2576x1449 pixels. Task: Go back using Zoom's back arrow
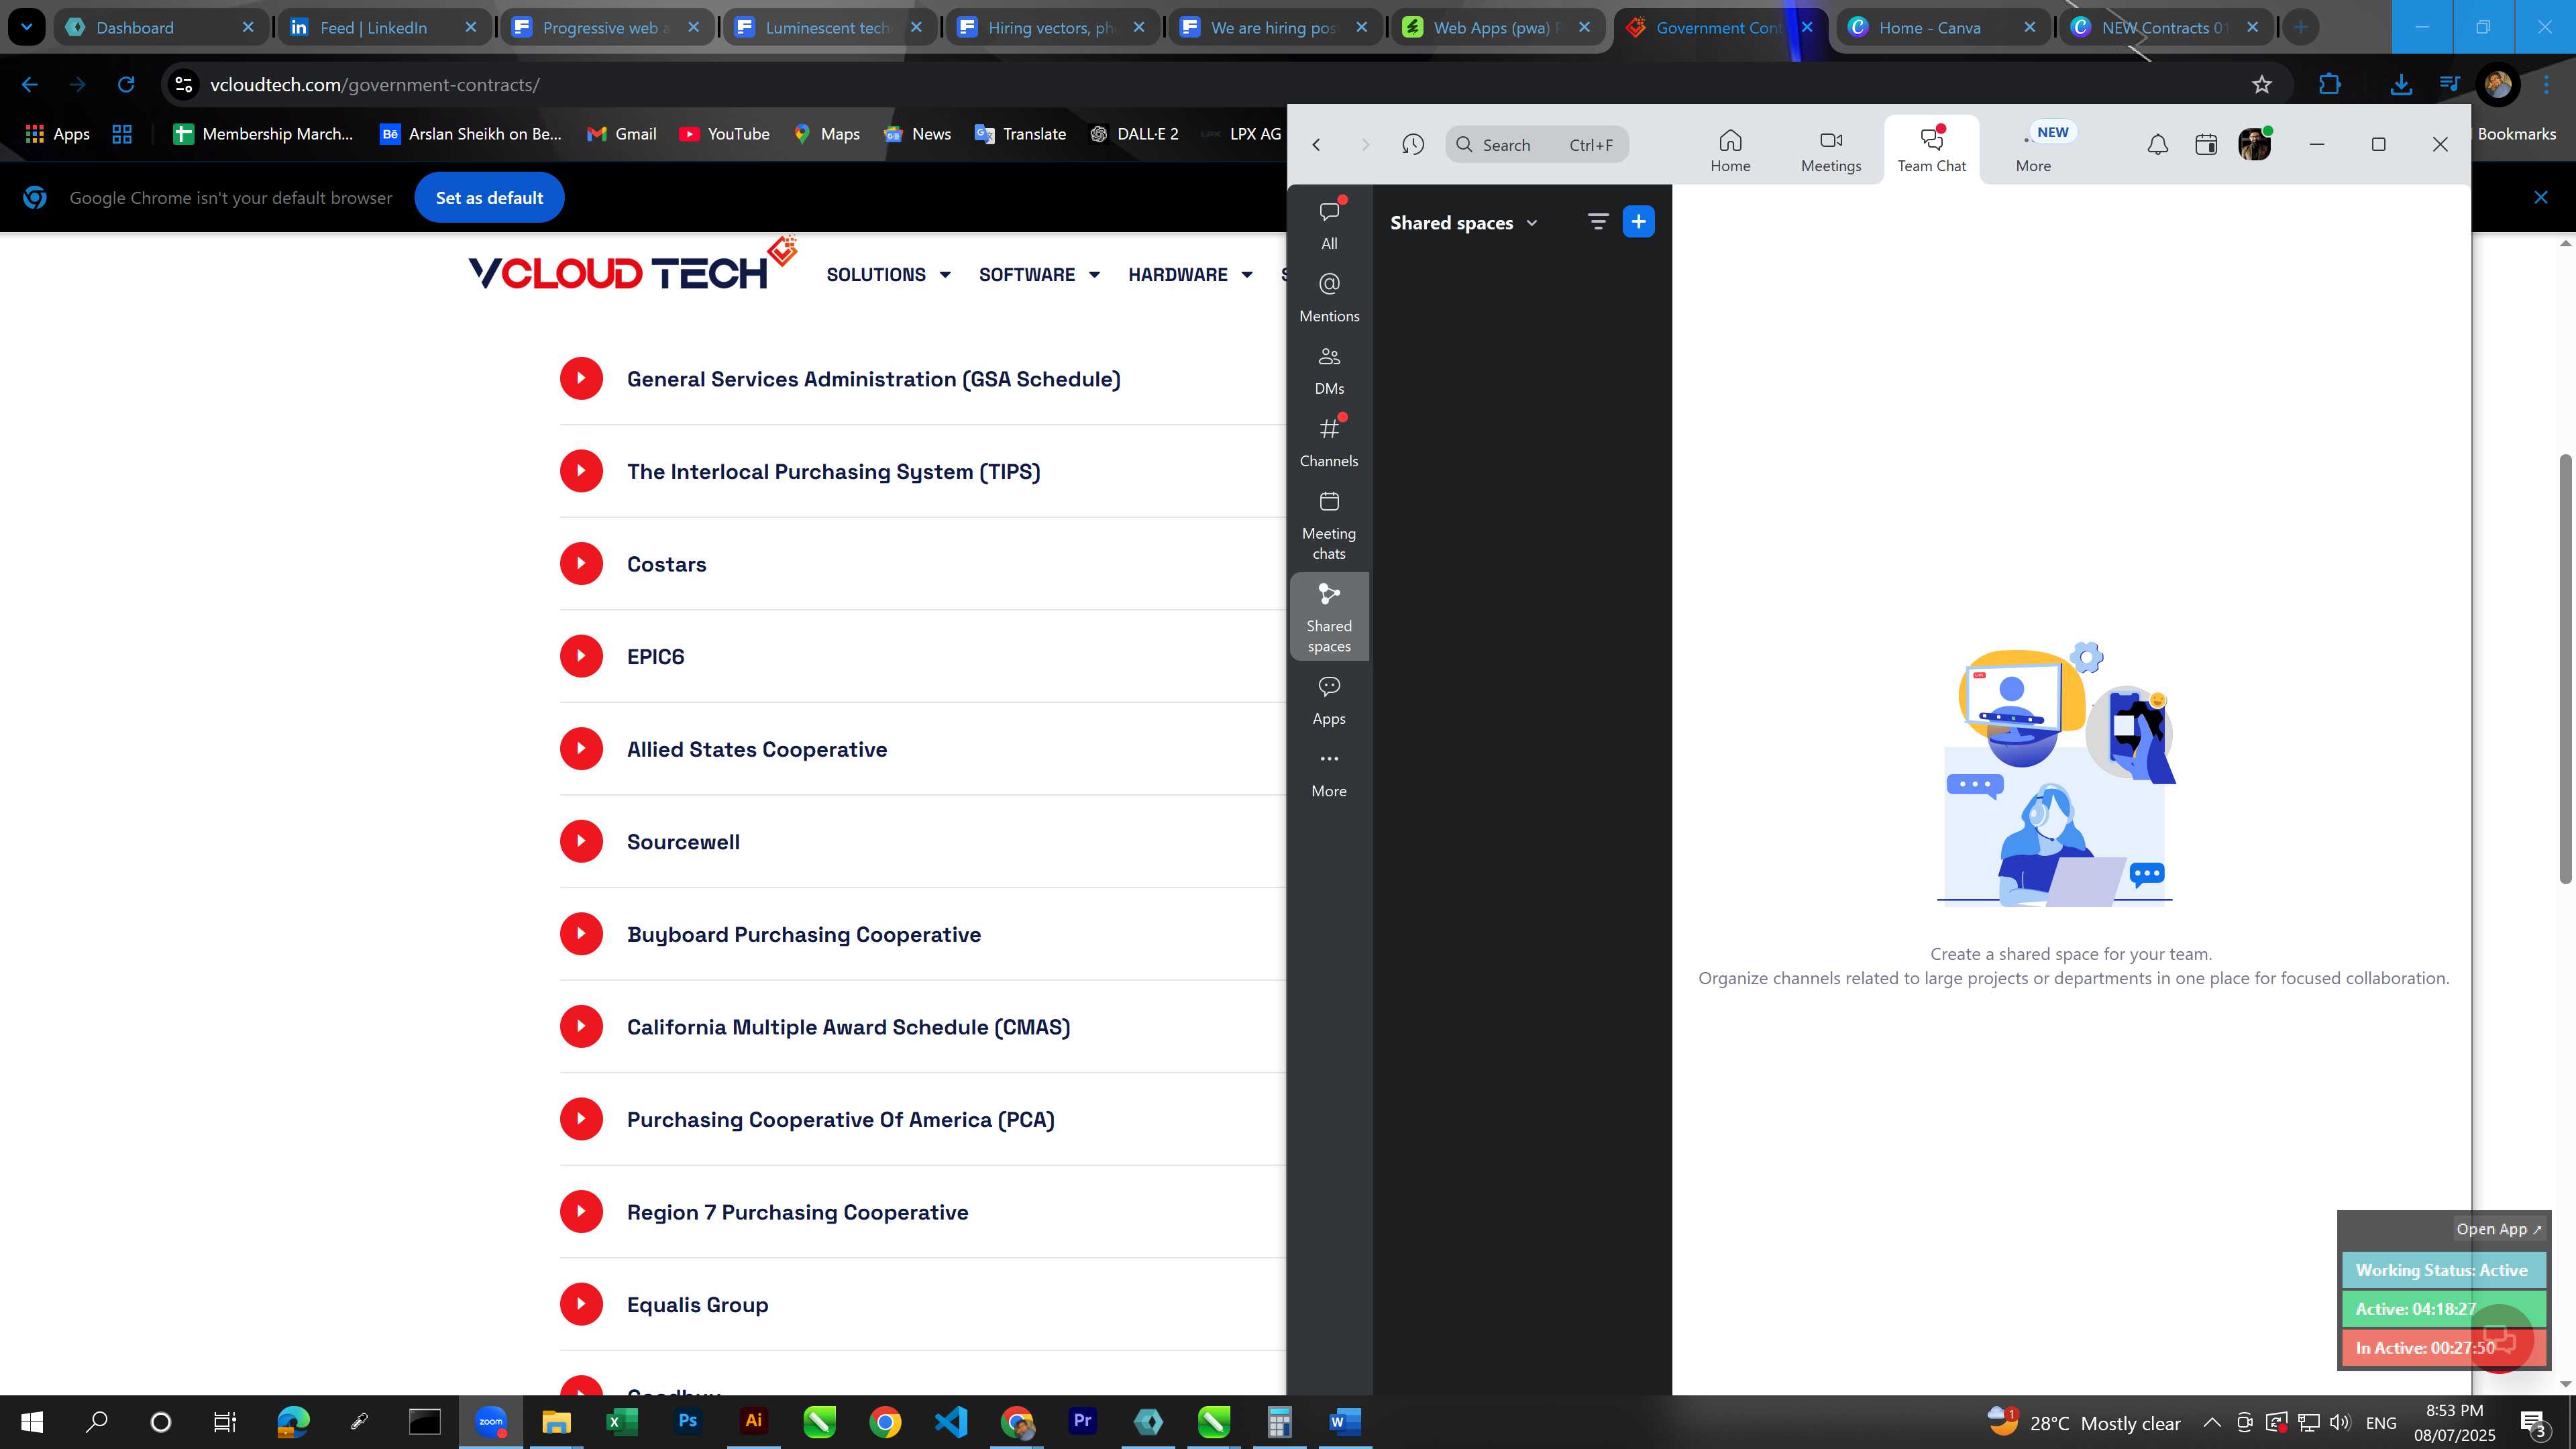coord(1316,145)
